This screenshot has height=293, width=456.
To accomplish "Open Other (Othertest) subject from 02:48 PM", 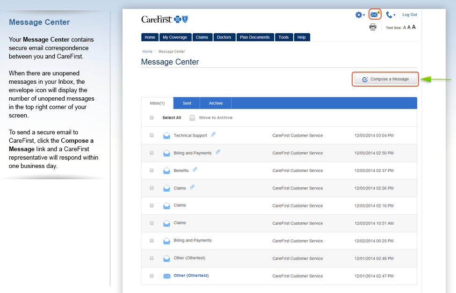I will 189,258.
